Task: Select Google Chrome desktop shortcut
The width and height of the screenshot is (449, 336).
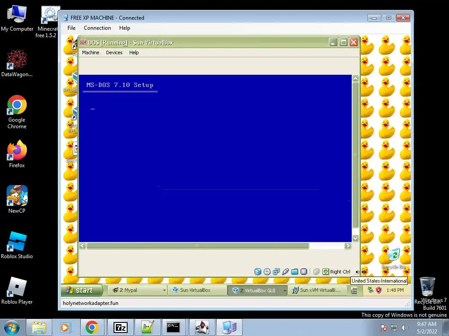Action: (x=17, y=112)
